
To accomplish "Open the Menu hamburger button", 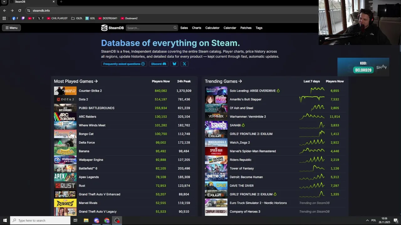I will point(11,28).
